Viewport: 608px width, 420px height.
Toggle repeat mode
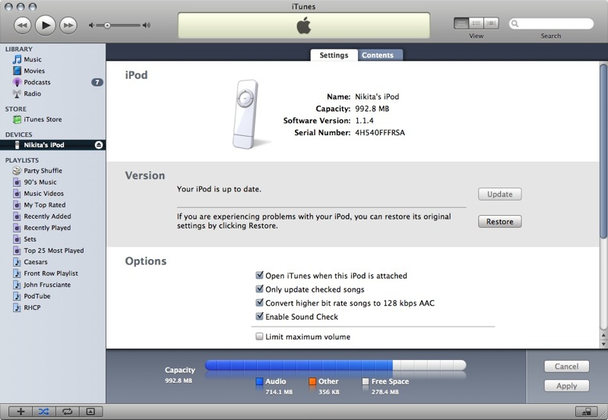[67, 412]
